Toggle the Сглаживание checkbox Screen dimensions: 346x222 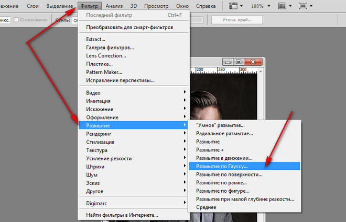[x=16, y=20]
